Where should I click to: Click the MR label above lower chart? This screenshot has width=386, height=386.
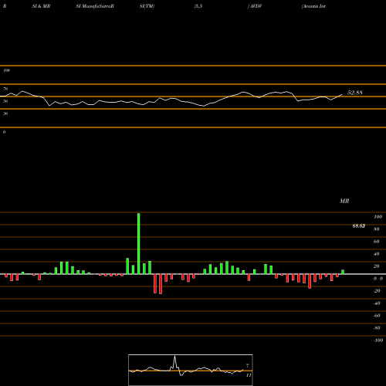[x=344, y=201]
